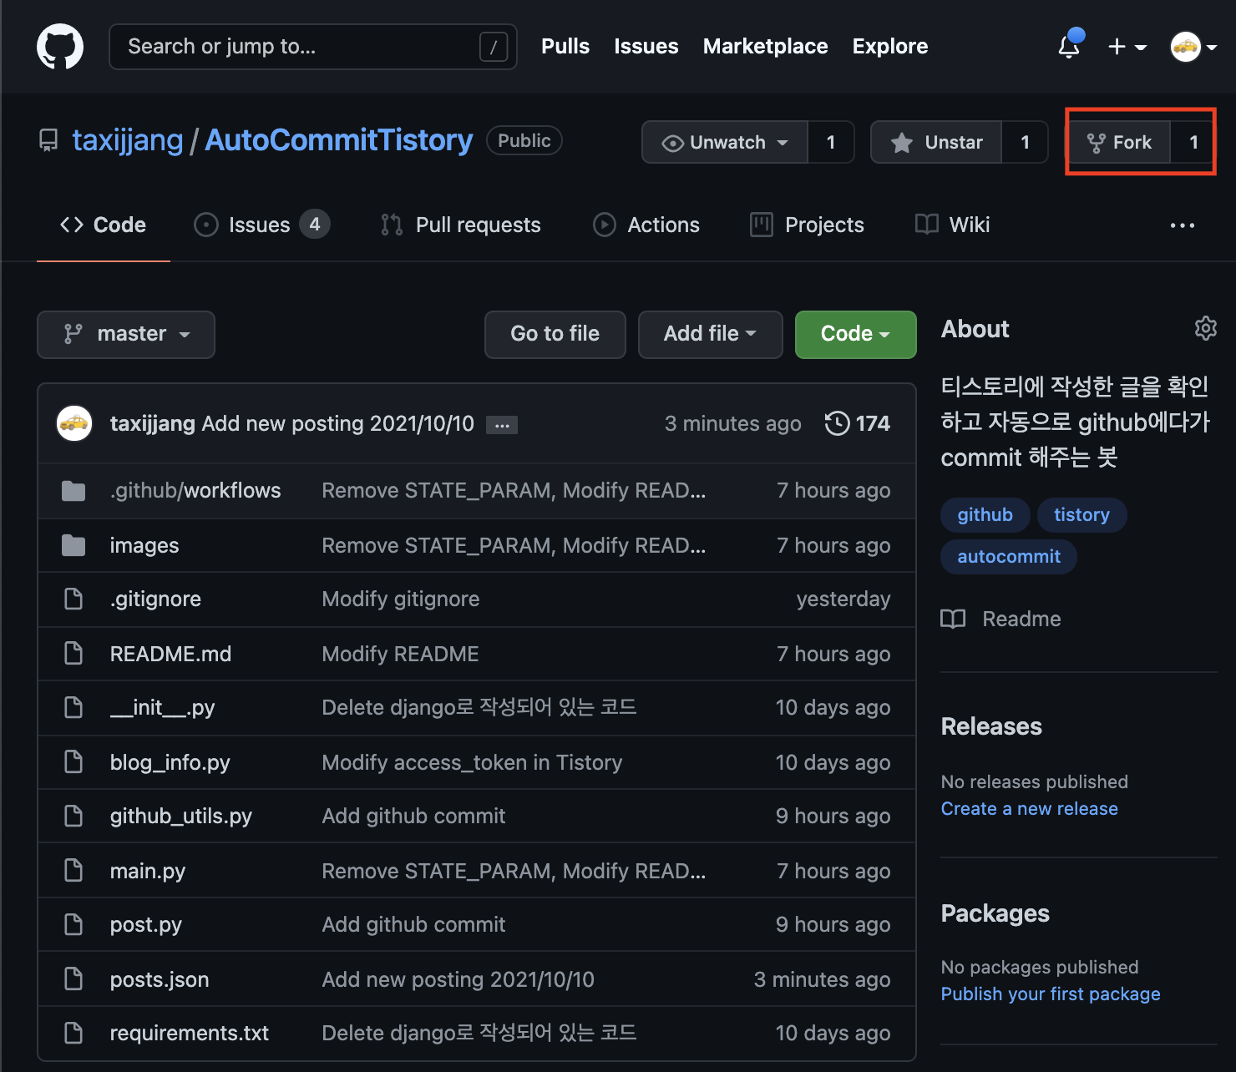
Task: Open README.md
Action: click(x=170, y=654)
